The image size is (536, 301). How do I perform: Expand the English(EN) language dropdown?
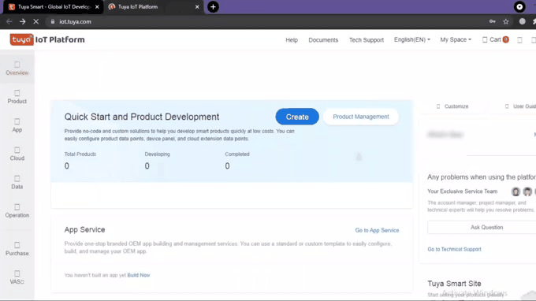point(412,39)
